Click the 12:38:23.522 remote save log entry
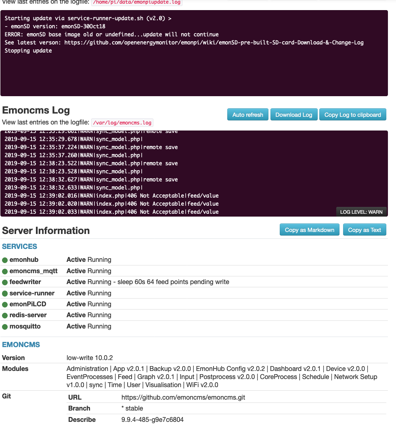The width and height of the screenshot is (396, 436). pyautogui.click(x=91, y=163)
